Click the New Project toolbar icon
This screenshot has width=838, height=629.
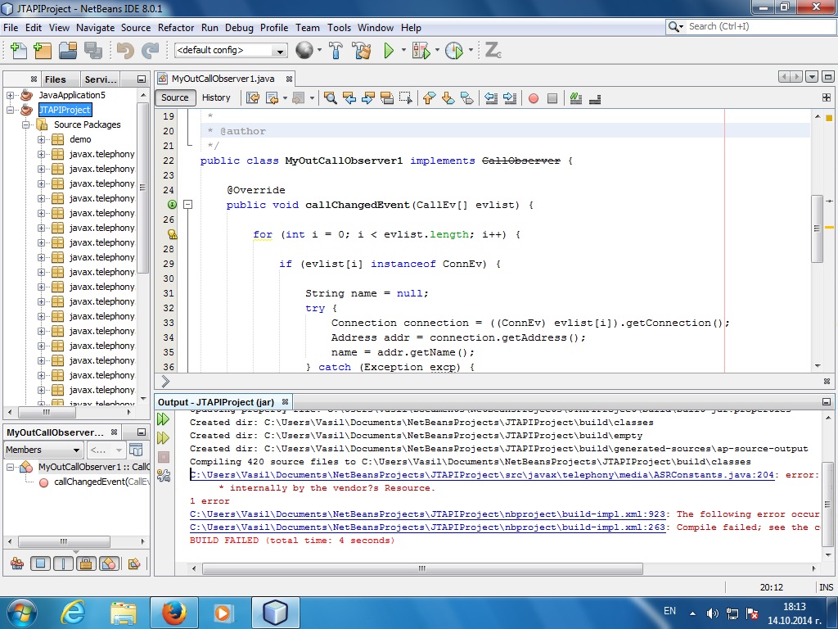43,51
